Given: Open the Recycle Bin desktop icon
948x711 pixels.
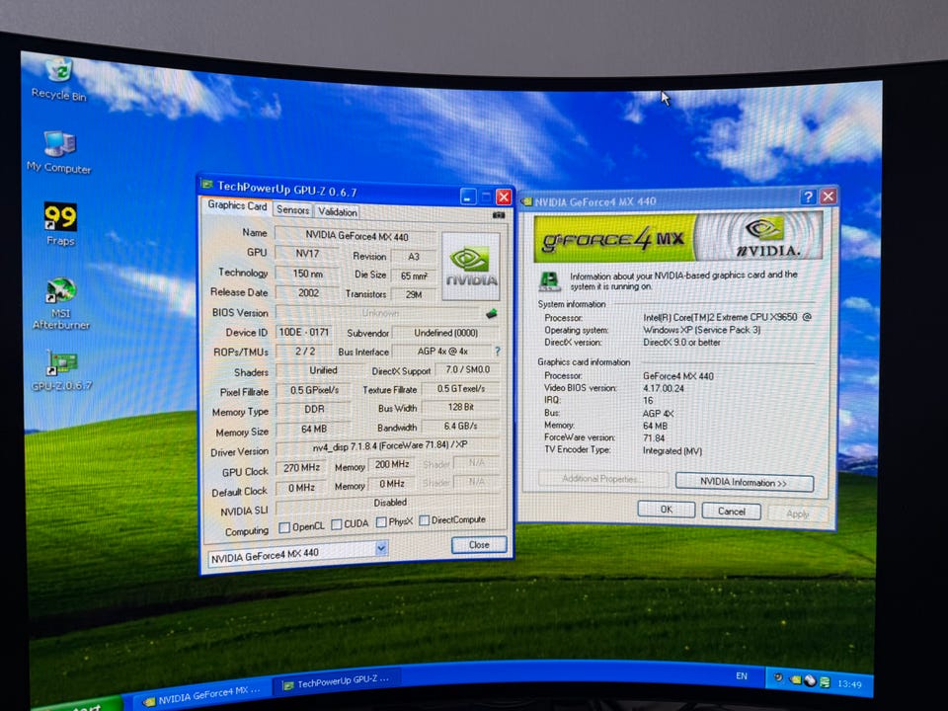Looking at the screenshot, I should point(58,73).
